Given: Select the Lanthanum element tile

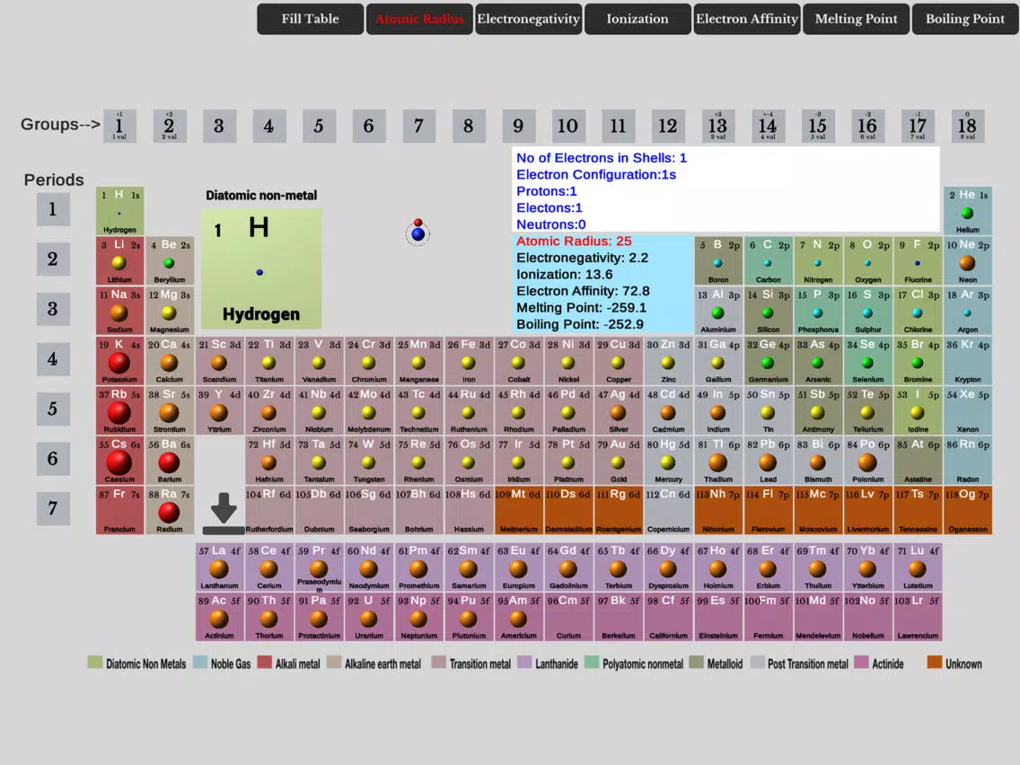Looking at the screenshot, I should pos(219,567).
